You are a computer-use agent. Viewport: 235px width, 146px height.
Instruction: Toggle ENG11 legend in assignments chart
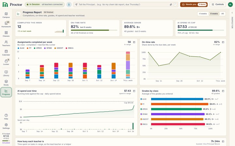[70, 48]
